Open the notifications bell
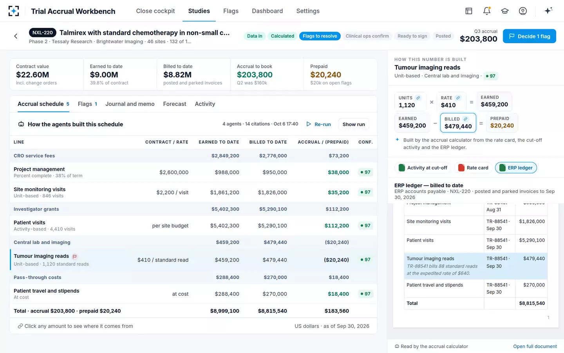The image size is (564, 353). [x=486, y=11]
